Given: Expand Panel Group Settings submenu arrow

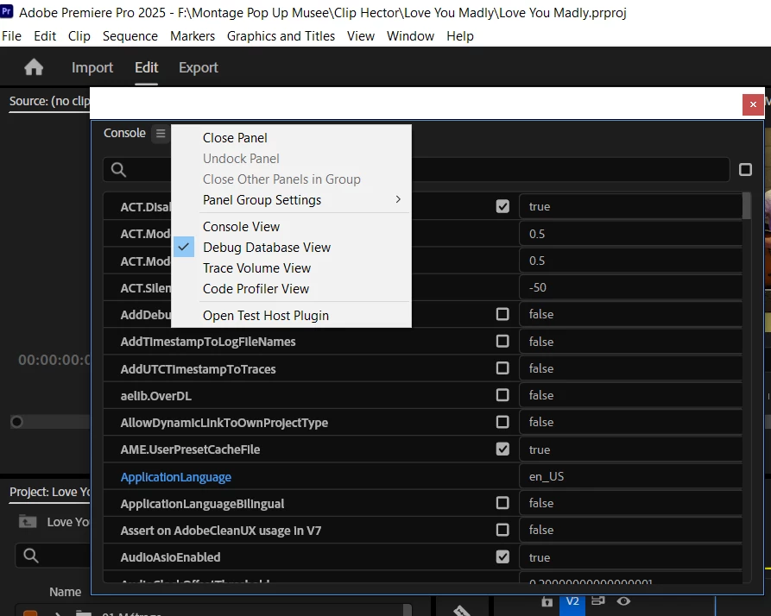Looking at the screenshot, I should click(x=398, y=199).
